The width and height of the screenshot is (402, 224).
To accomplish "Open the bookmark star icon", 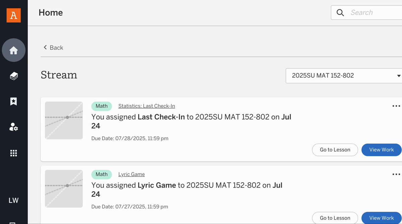I will point(14,101).
